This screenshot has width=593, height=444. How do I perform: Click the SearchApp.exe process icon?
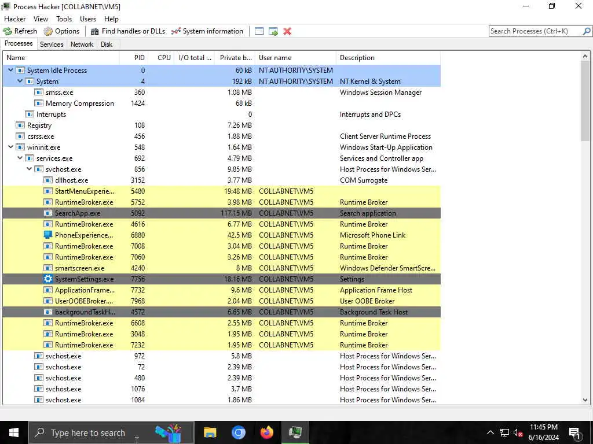(48, 213)
